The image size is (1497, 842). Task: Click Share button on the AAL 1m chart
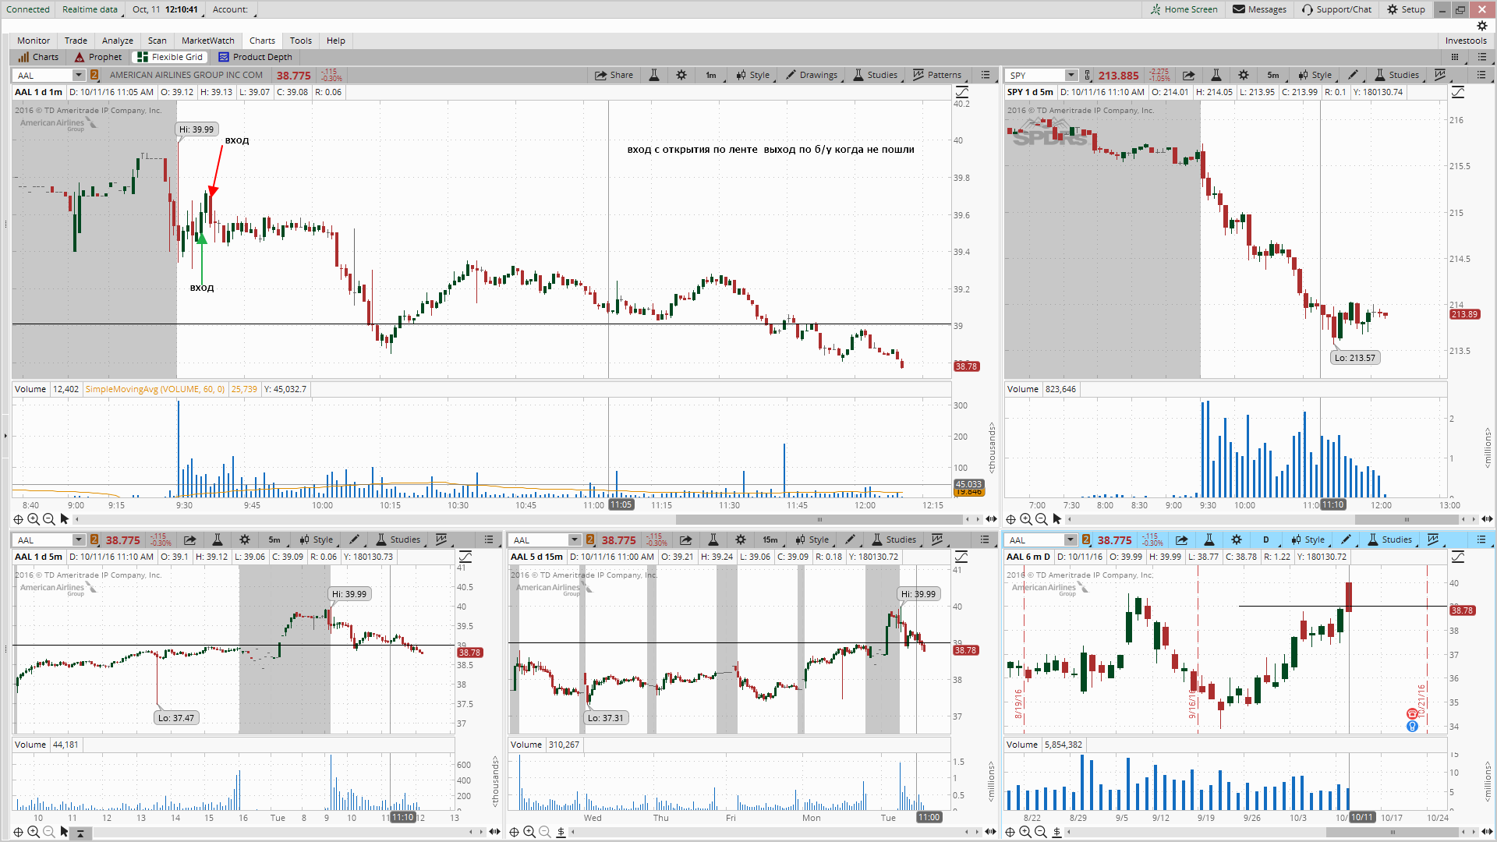coord(614,75)
